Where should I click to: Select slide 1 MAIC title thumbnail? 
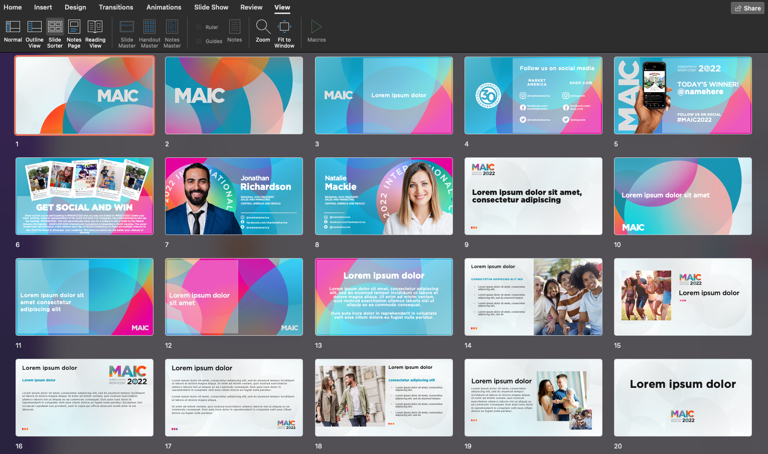click(x=84, y=95)
